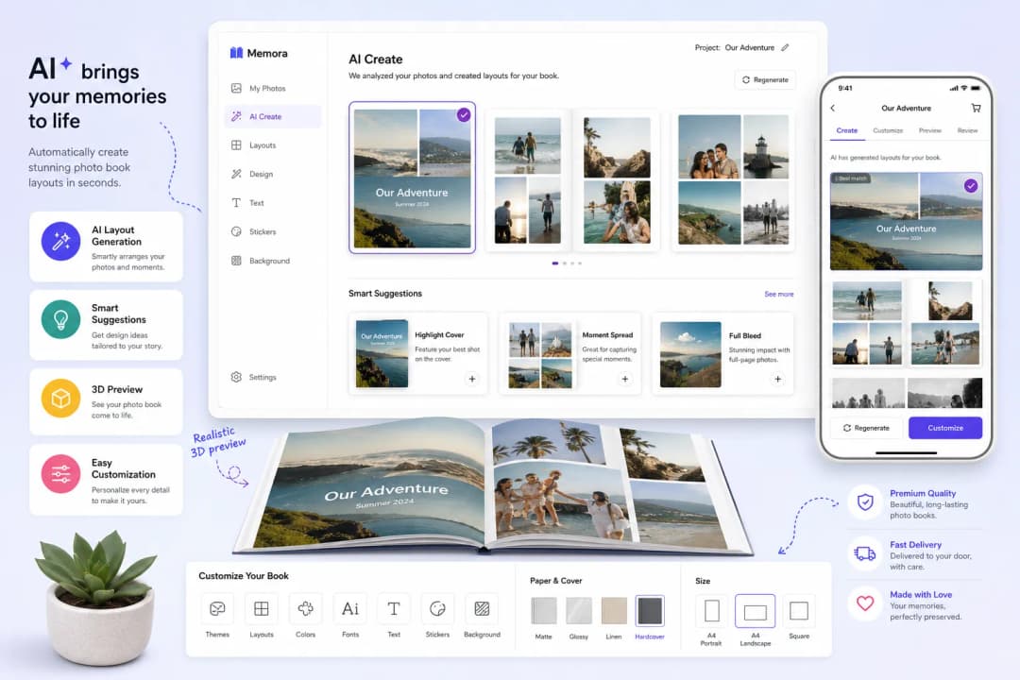Image resolution: width=1020 pixels, height=680 pixels.
Task: Click the first carousel pagination dot
Action: (x=555, y=263)
